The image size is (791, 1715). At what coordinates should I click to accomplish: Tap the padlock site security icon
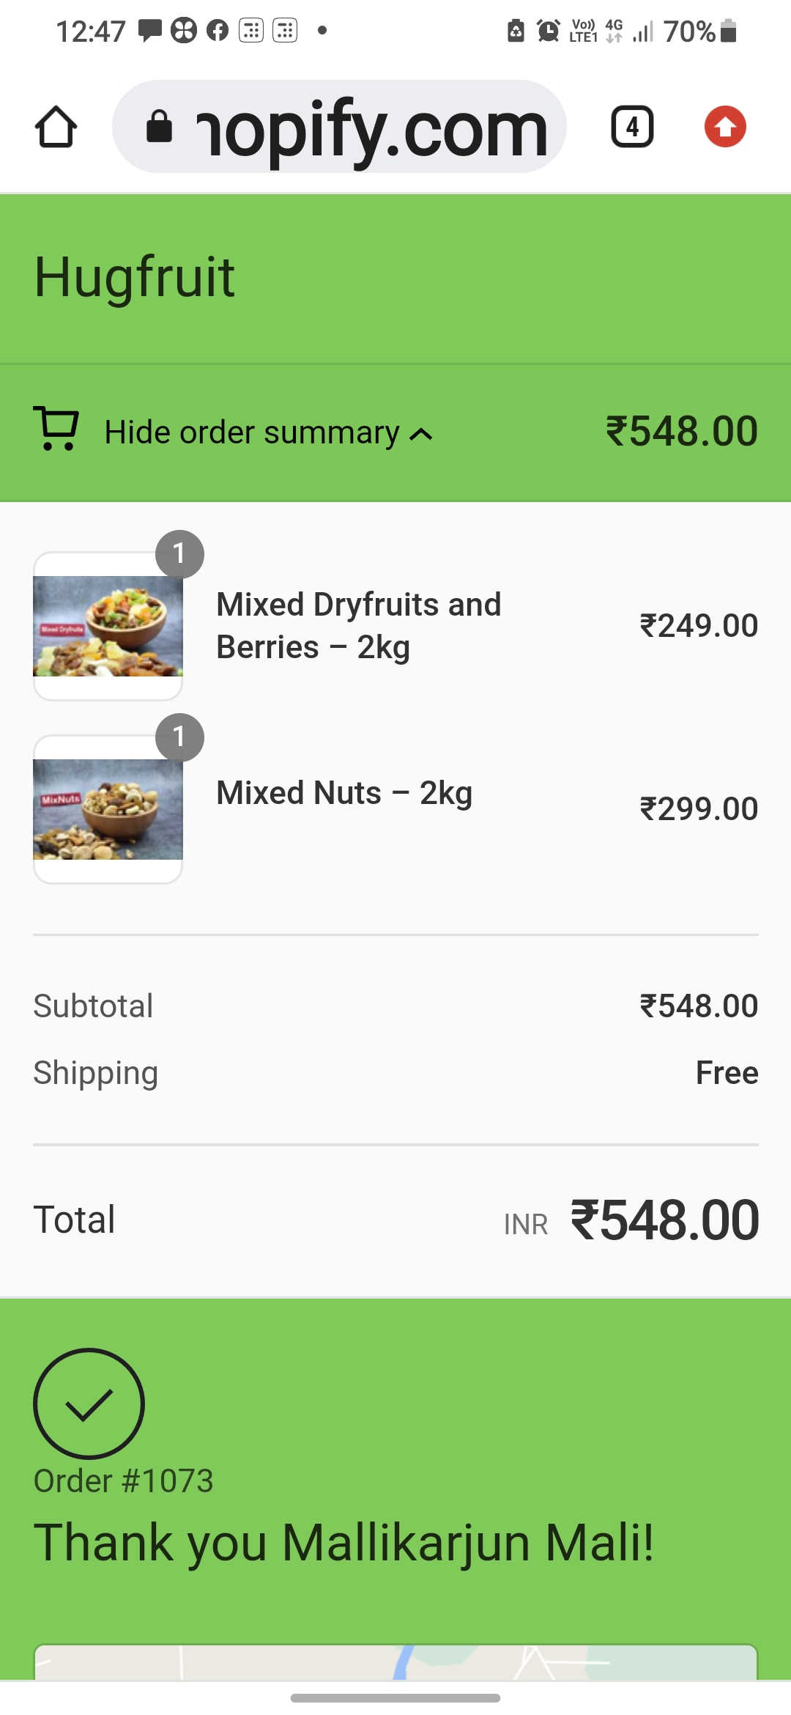[x=159, y=127]
